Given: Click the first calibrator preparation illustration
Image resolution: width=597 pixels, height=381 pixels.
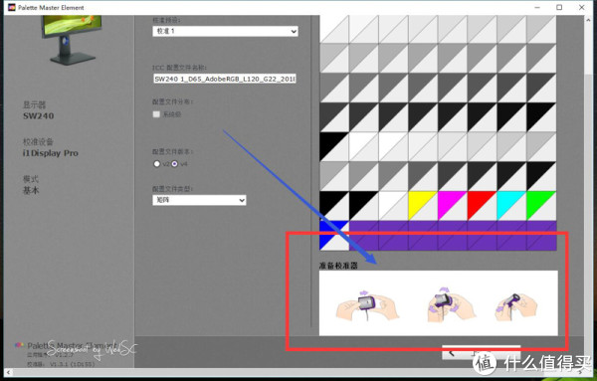Looking at the screenshot, I should click(366, 306).
